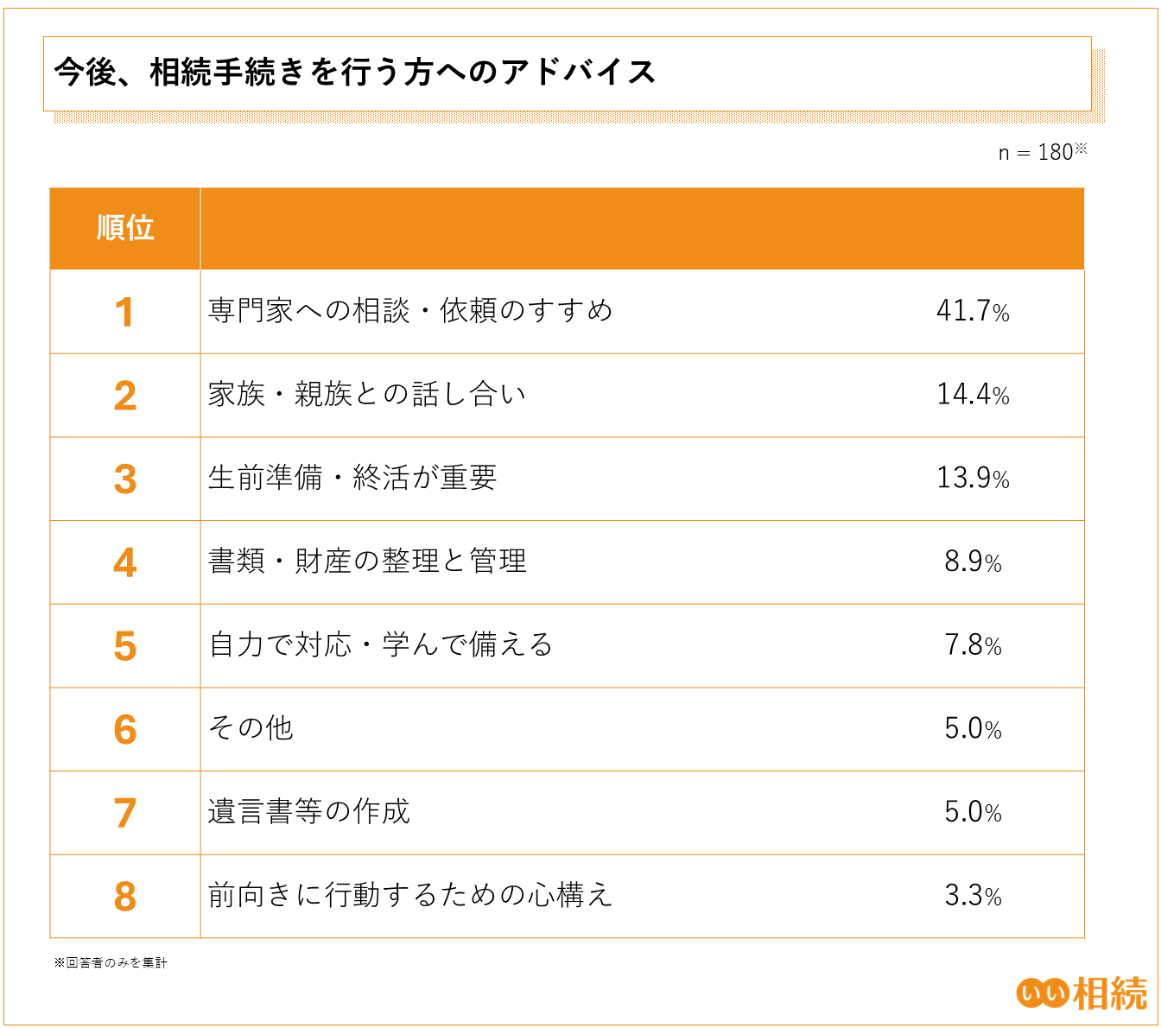Click the footnote ※回答者のみを集計
The image size is (1161, 1028).
[x=111, y=962]
